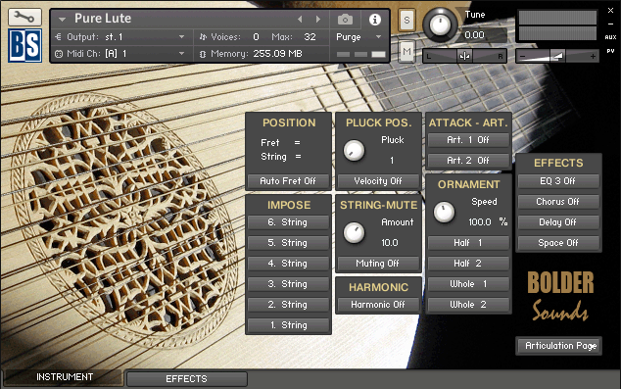Mute the instrument with M button

(406, 52)
